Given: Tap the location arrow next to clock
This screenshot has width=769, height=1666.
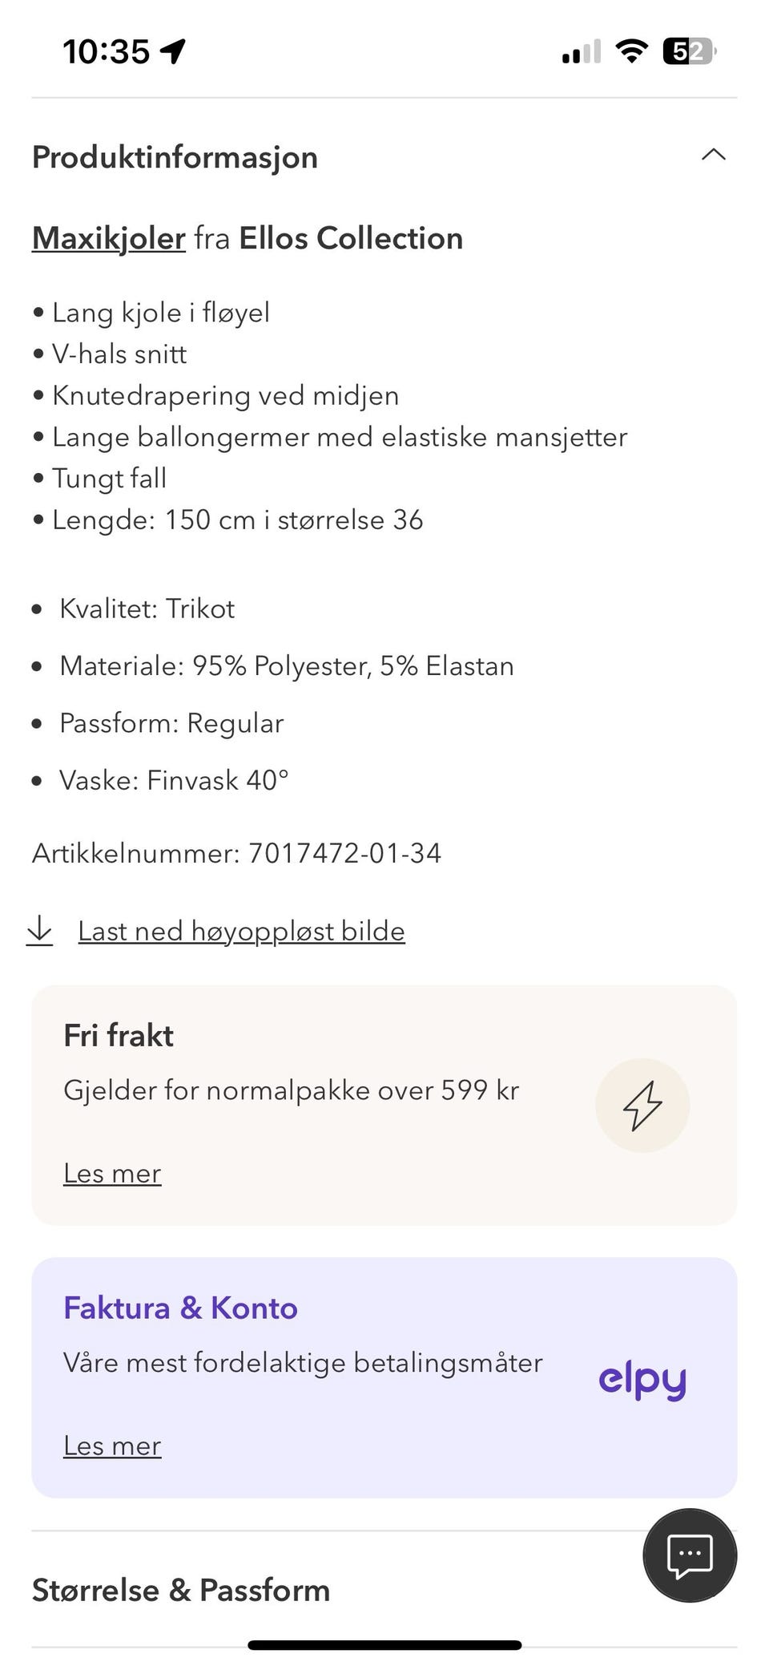Looking at the screenshot, I should (x=171, y=50).
